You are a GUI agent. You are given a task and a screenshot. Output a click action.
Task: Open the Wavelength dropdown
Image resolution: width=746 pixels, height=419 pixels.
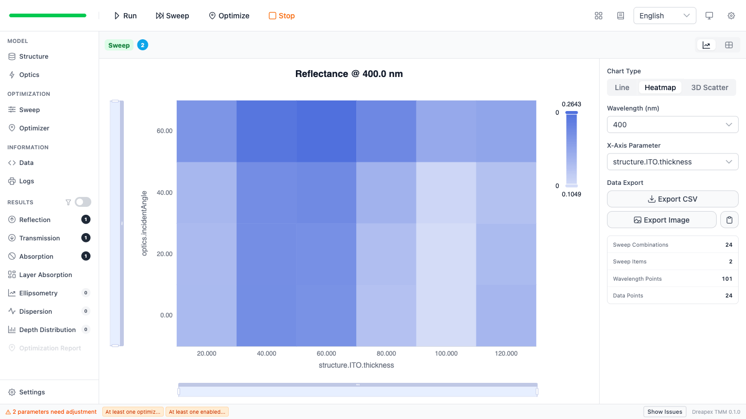(672, 124)
